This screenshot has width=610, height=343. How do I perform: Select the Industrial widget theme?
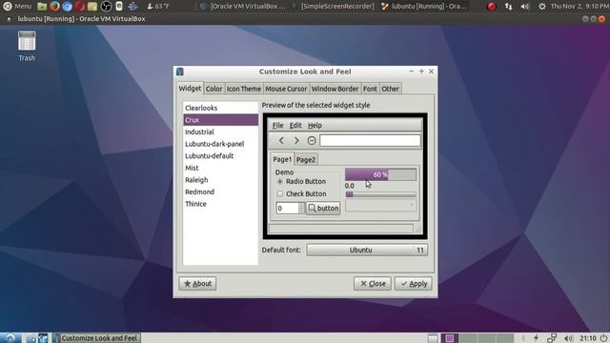220,131
